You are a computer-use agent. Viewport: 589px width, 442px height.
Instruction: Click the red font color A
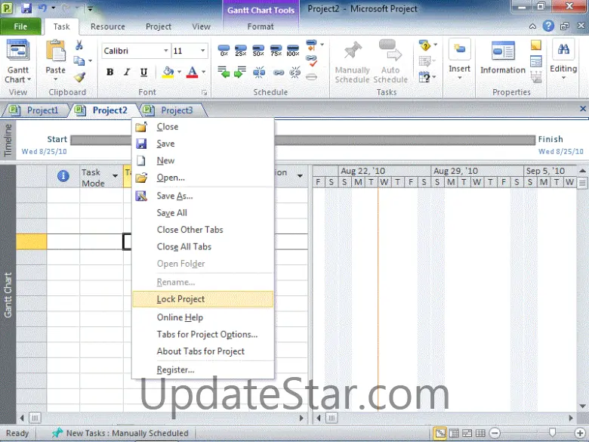tap(192, 72)
